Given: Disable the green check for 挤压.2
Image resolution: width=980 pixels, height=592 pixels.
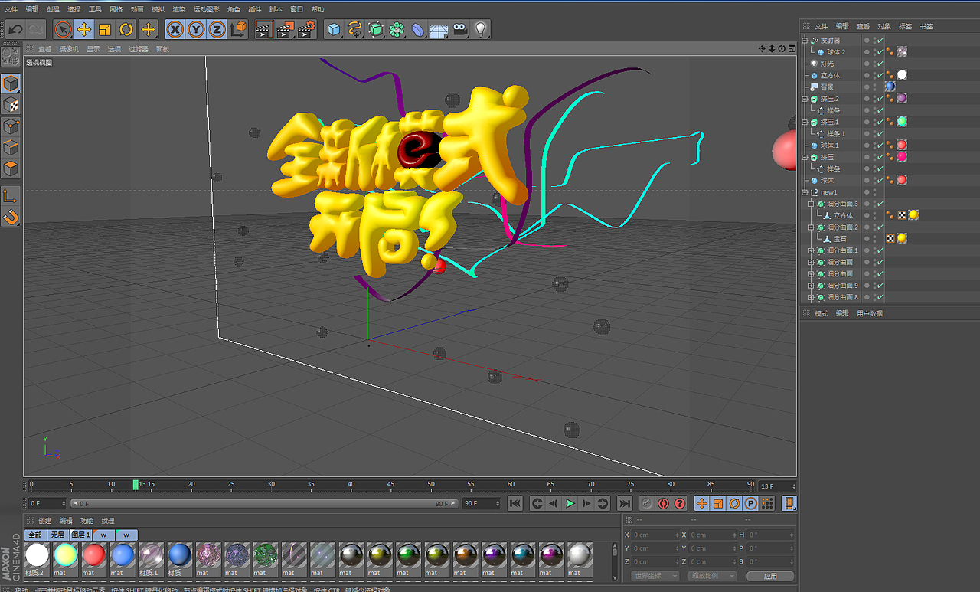Looking at the screenshot, I should click(880, 99).
